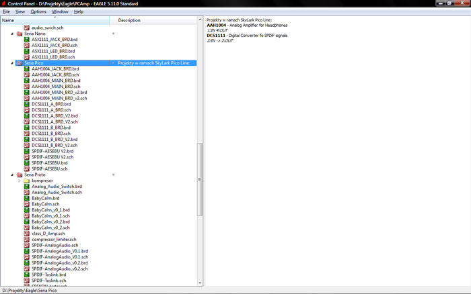Toggle the Seria Pico project activation dot
This screenshot has width=471, height=294.
[x=113, y=63]
